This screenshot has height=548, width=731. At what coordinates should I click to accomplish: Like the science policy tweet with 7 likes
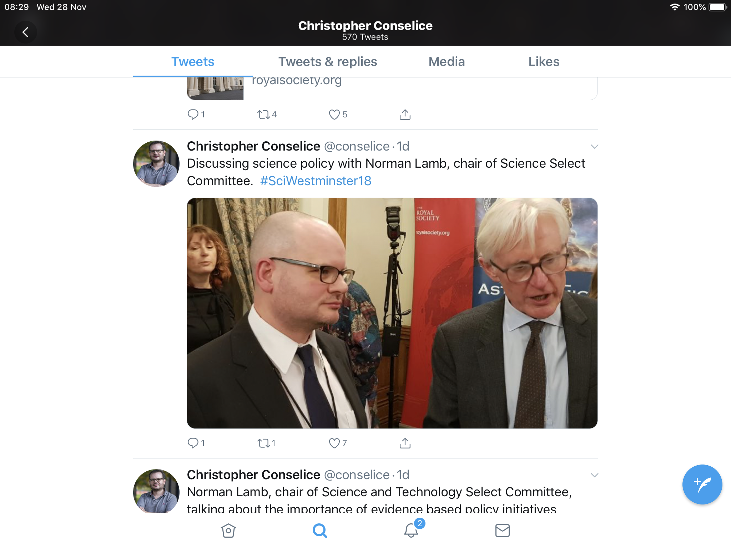click(x=338, y=443)
